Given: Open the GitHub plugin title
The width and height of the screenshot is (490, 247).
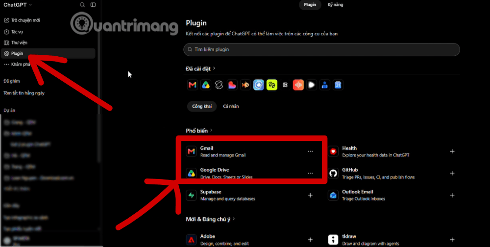Looking at the screenshot, I should tap(350, 170).
